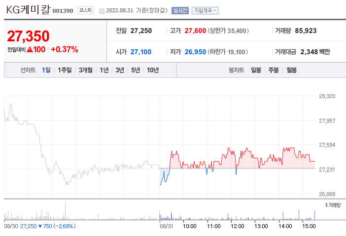Click the 거래량 volume legend marker
This screenshot has width=346, height=236.
coord(327,205)
